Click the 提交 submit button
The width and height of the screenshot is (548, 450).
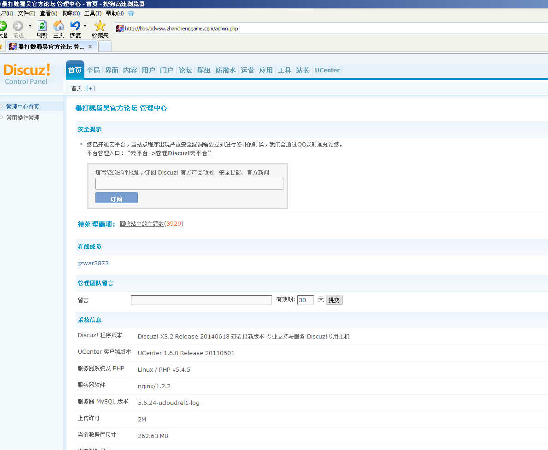334,300
